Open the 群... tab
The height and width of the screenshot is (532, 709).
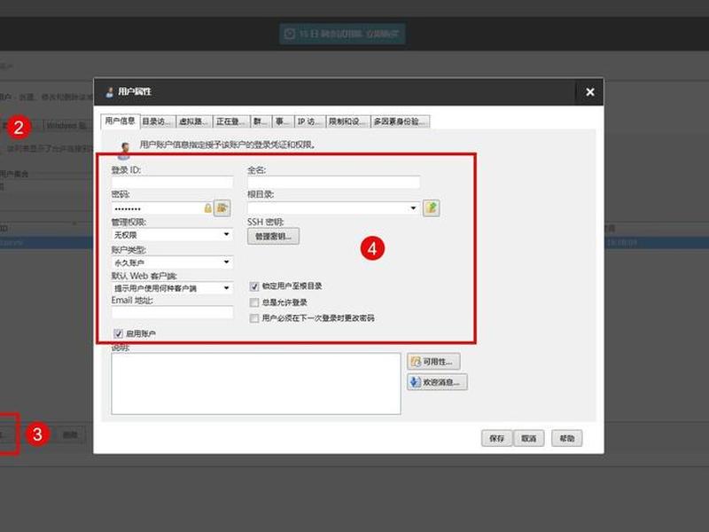tap(261, 121)
